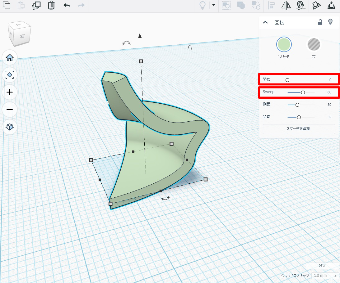Click the Mirror tool icon

[286, 5]
